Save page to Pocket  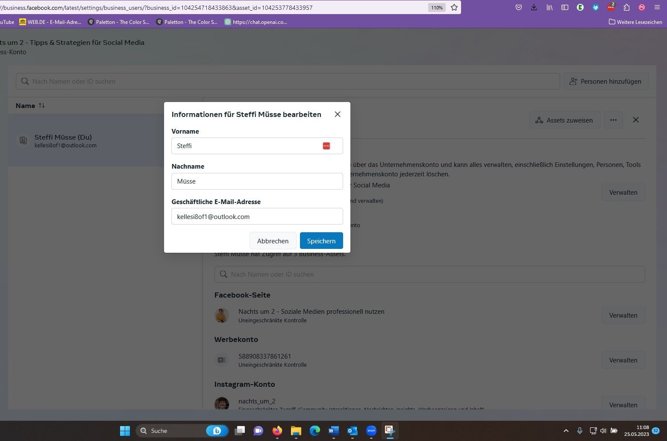tap(519, 7)
